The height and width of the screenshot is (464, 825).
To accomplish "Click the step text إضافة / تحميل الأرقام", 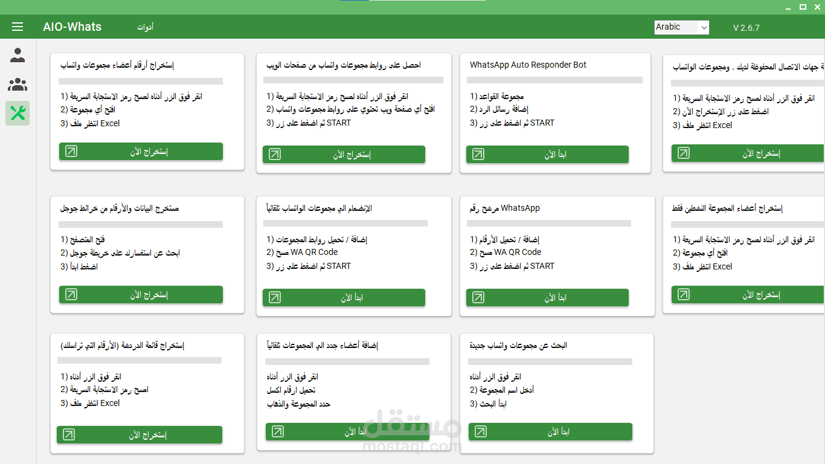I will 509,239.
